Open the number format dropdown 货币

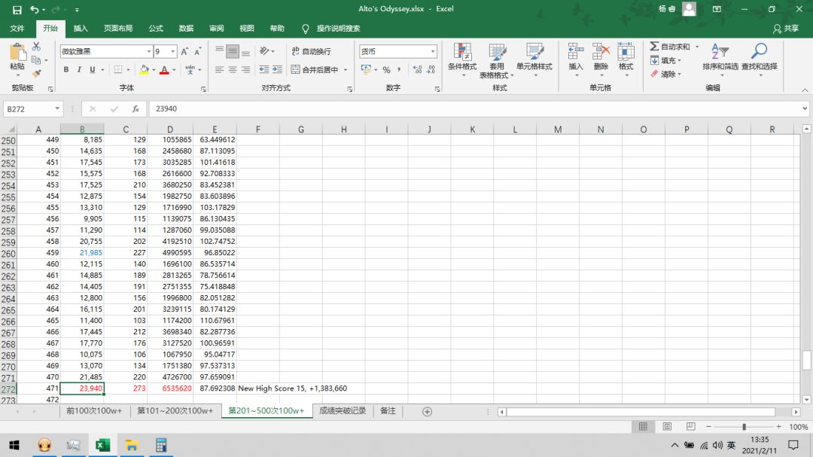(x=432, y=52)
